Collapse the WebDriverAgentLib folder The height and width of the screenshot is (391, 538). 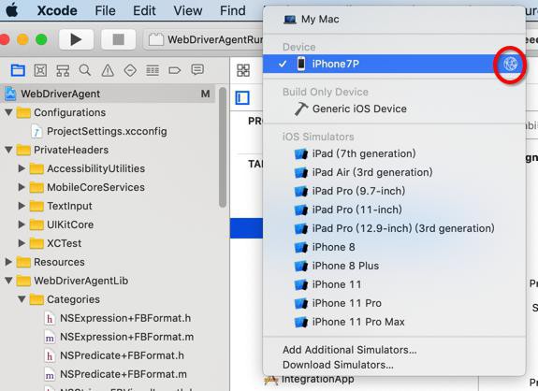(9, 281)
